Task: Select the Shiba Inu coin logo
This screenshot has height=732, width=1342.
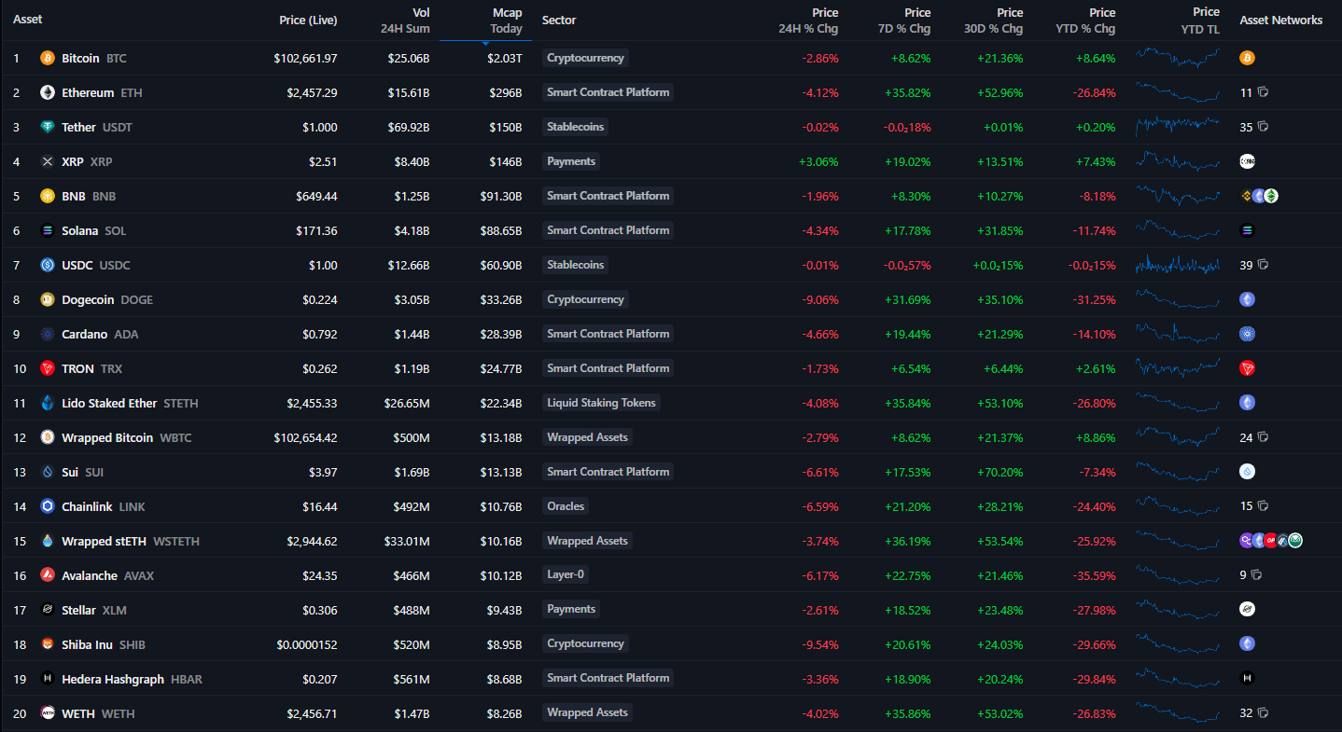Action: (48, 644)
